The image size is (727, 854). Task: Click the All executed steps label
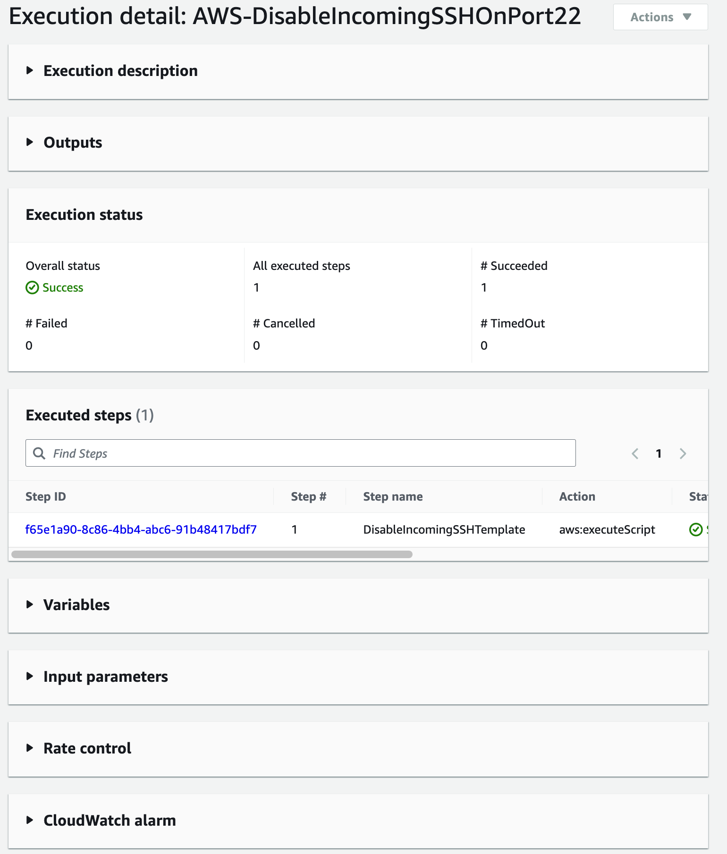pyautogui.click(x=302, y=266)
